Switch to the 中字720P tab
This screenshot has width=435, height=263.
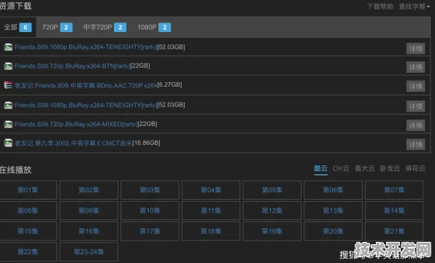point(105,27)
